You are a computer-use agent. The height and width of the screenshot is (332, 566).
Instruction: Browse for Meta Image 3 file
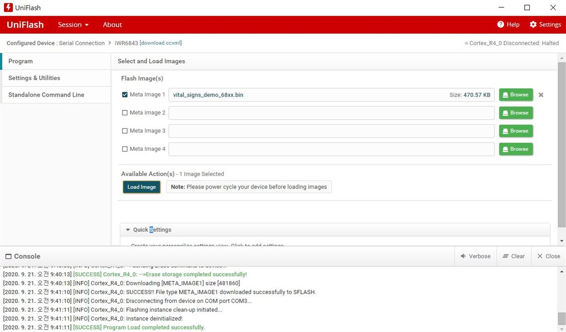click(516, 131)
